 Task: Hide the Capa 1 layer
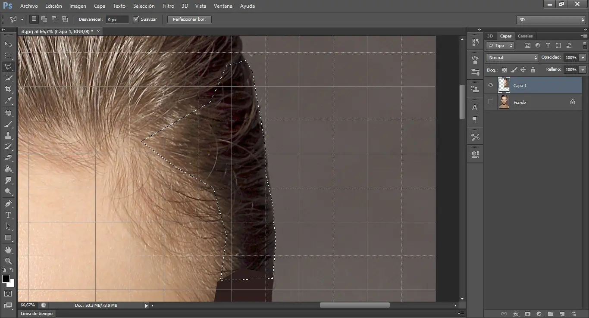tap(490, 85)
